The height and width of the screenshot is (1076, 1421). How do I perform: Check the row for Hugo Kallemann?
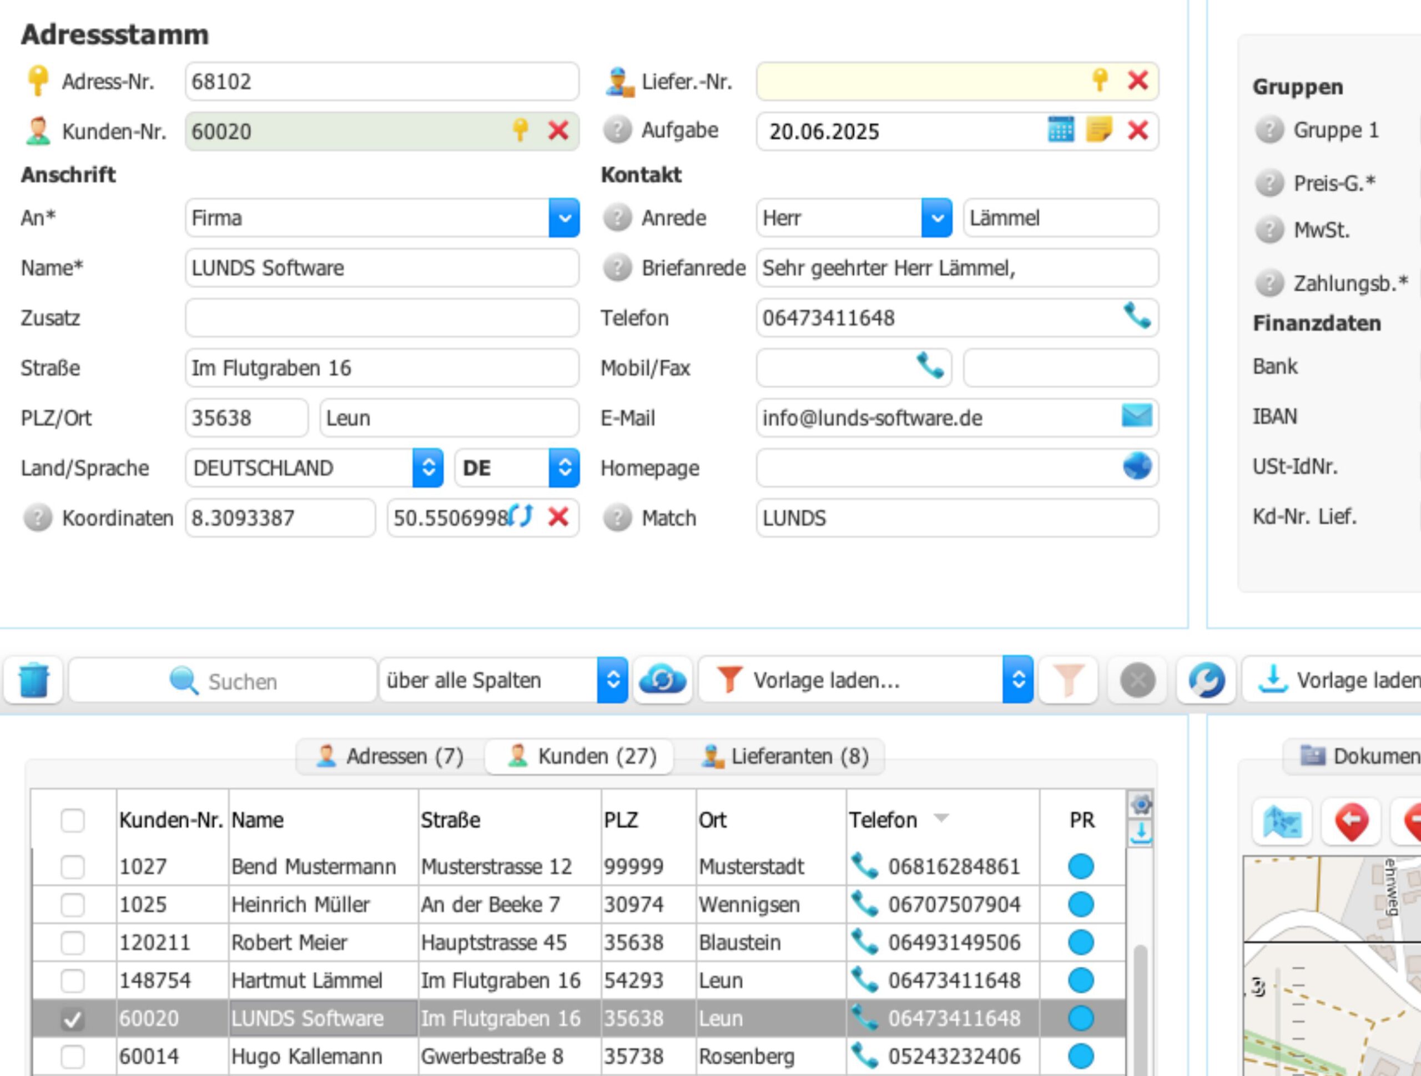[73, 1056]
